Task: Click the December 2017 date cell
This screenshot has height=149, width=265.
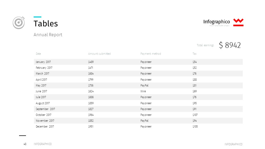Action: [x=45, y=126]
